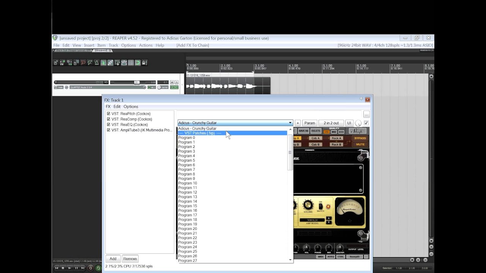Viewport: 486px width, 273px height.
Task: Toggle the Metronome toolbar icon
Action: pos(96,63)
